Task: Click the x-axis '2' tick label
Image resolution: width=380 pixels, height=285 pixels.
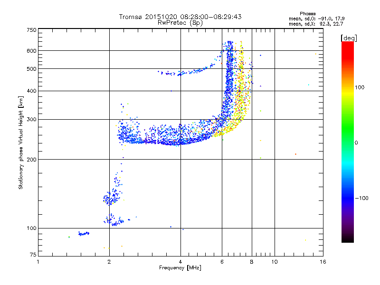Action: 109,262
